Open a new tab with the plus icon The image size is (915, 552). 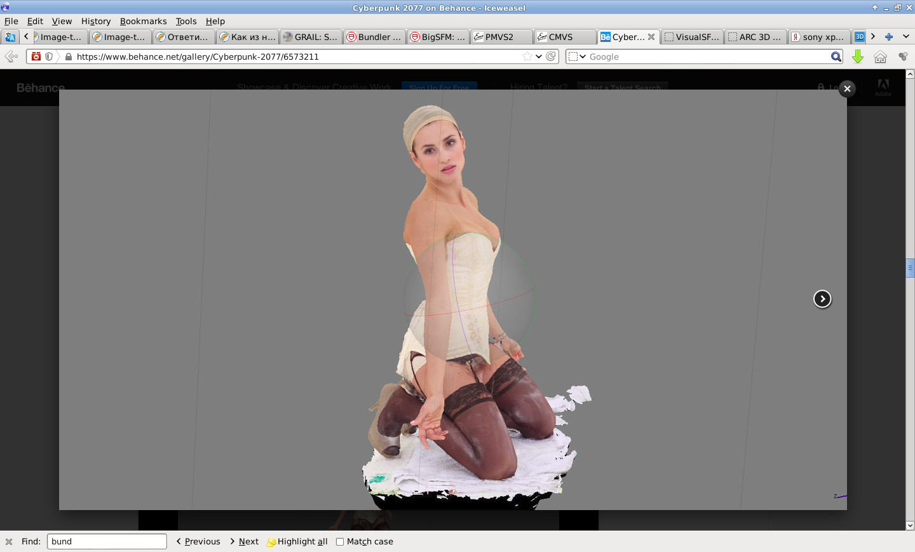click(x=889, y=37)
